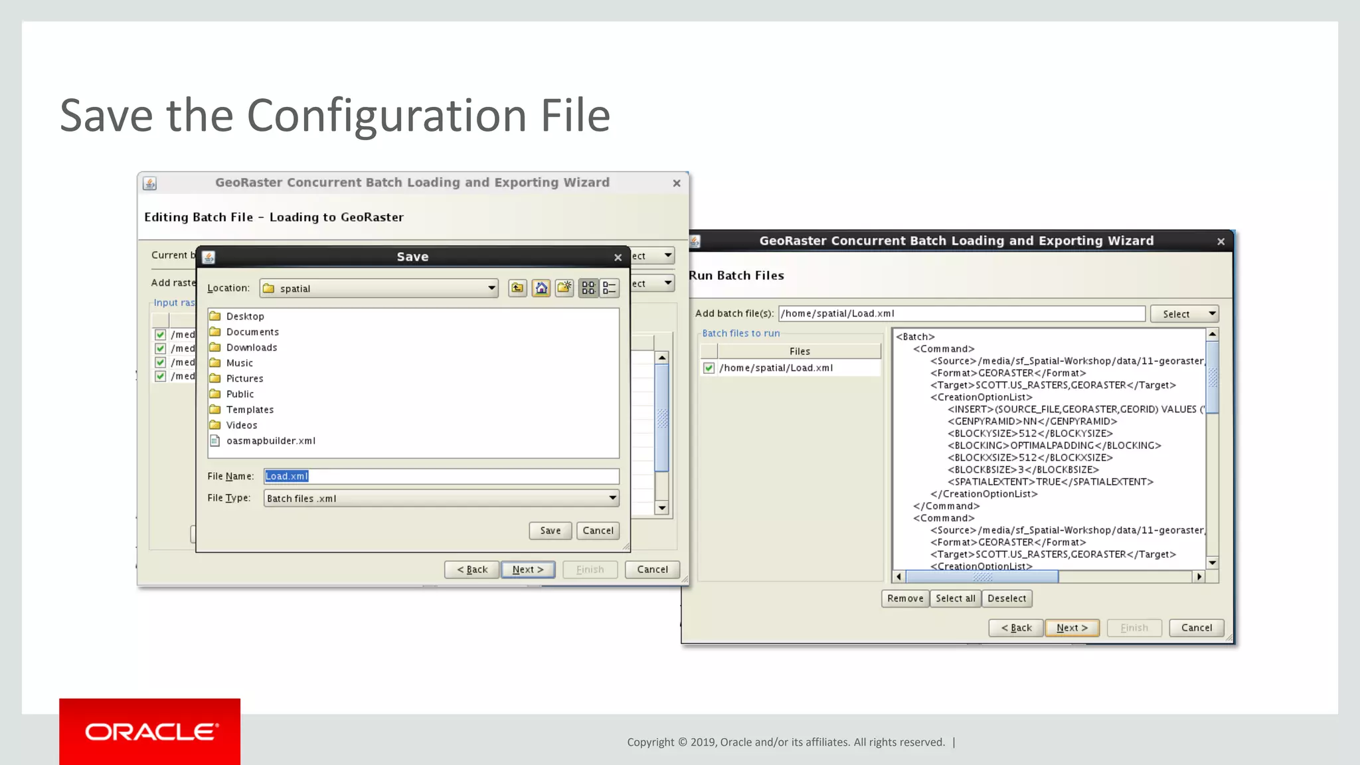Open Music folder in file list
1360x765 pixels.
232,363
